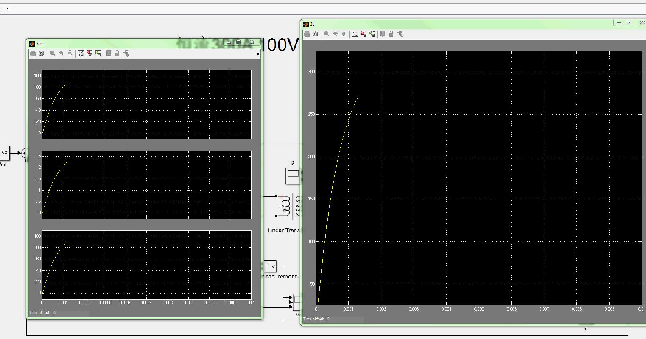Viewport: 646px width, 339px height.
Task: Select the Zoom magnifier tool in I1 scope
Action: tap(327, 34)
